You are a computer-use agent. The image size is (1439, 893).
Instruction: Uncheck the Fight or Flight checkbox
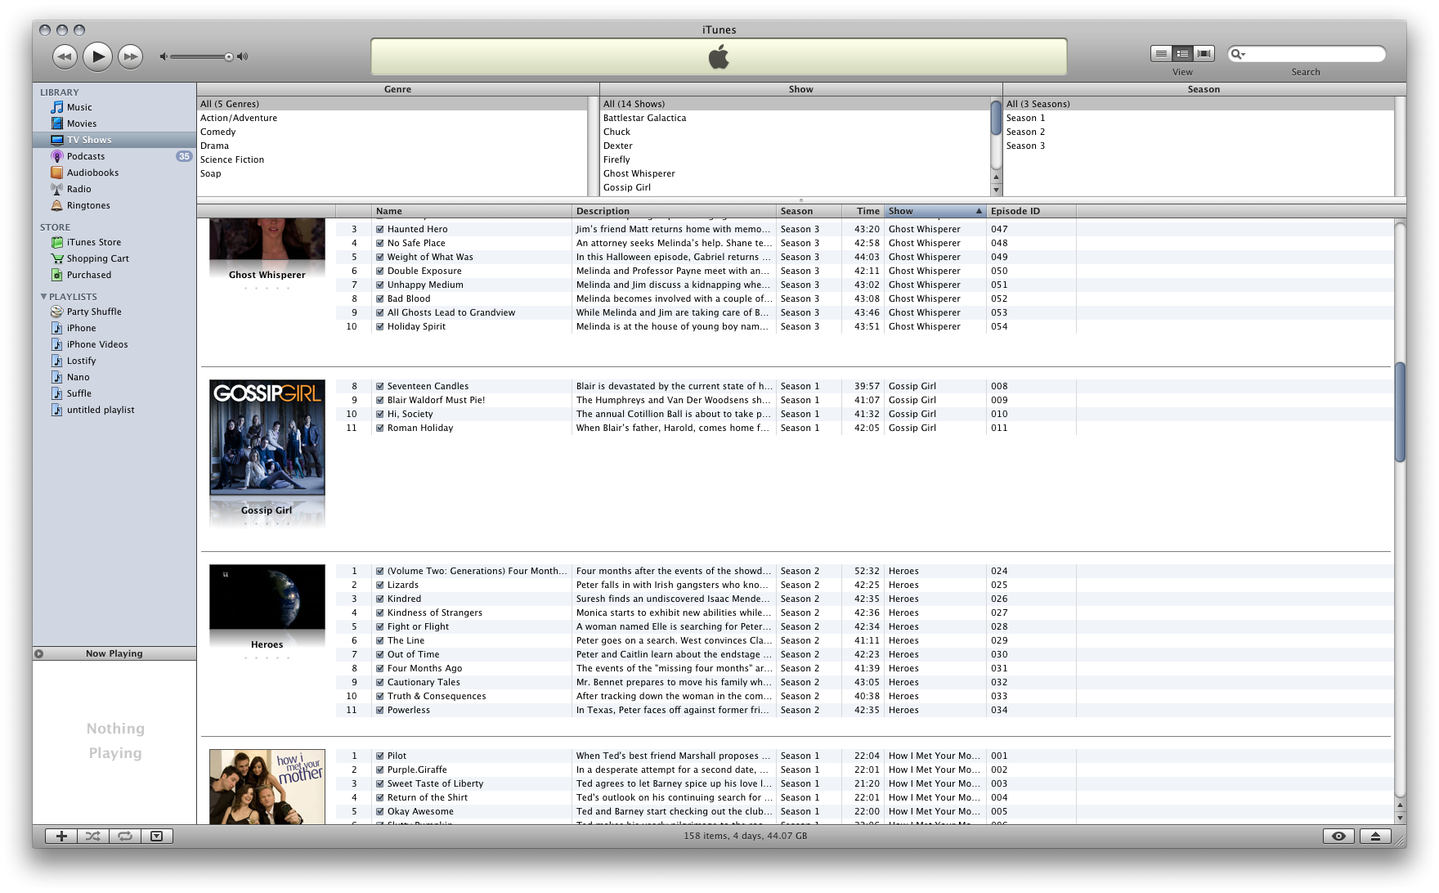coord(380,626)
